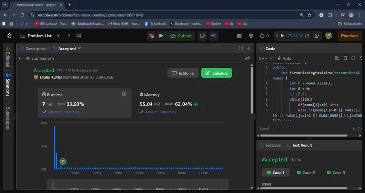Viewport: 365px width, 193px height.
Task: Click avatar marker on runtime chart
Action: [x=63, y=161]
